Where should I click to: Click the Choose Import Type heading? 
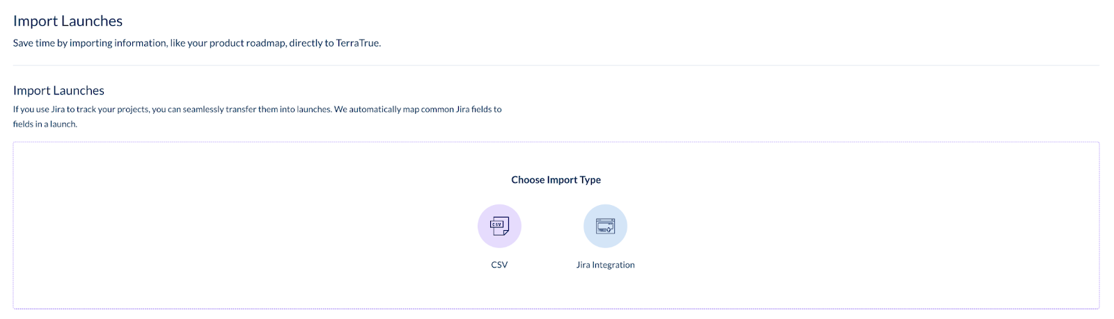(x=556, y=179)
